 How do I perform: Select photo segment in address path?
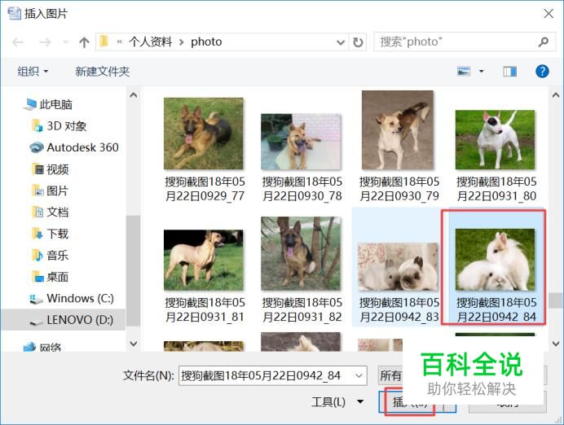point(206,42)
